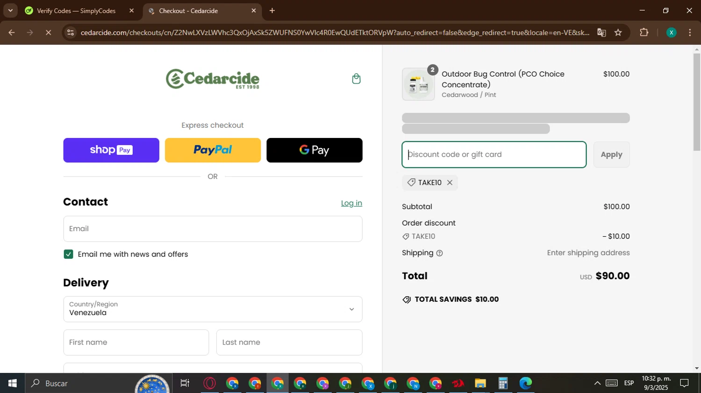Image resolution: width=701 pixels, height=393 pixels.
Task: Click the First name field
Action: click(136, 343)
